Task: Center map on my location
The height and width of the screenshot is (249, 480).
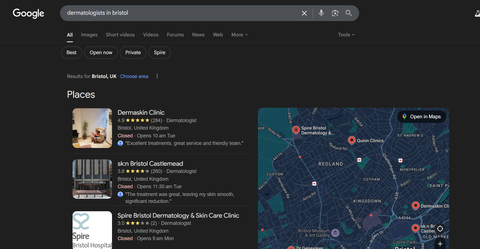Action: [440, 229]
